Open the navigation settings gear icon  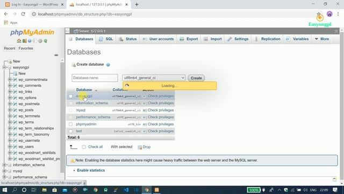(x=40, y=41)
